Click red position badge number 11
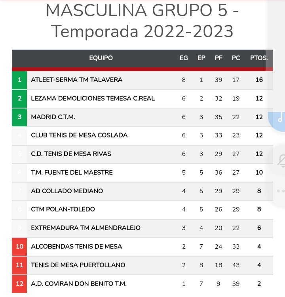The height and width of the screenshot is (297, 285). (19, 265)
